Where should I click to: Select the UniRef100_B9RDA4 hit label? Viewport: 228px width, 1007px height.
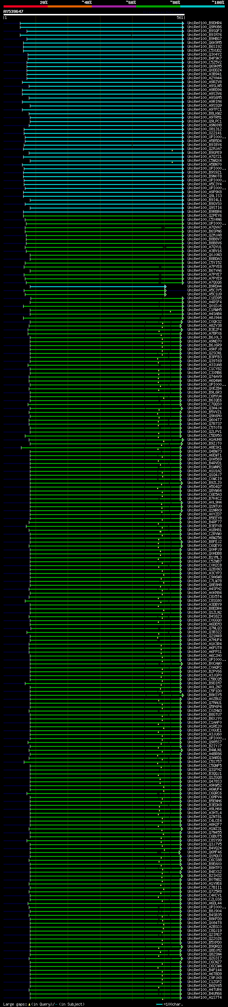(x=204, y=286)
